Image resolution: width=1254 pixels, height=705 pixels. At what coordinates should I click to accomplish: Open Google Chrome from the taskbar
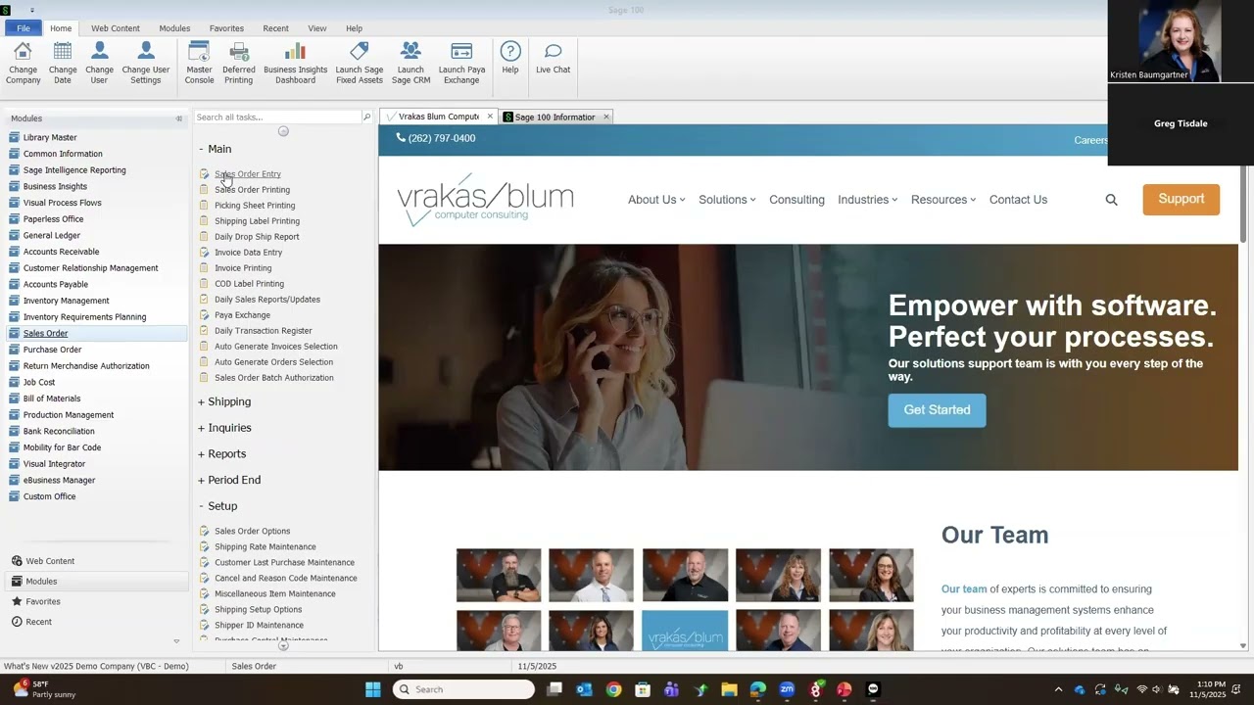pos(613,689)
